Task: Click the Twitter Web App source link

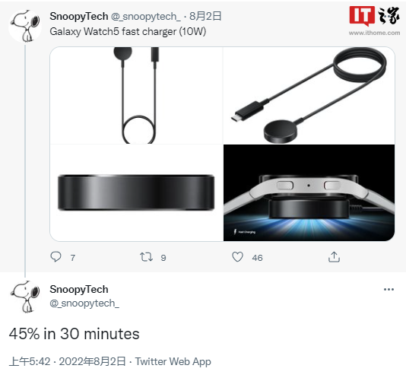Action: [173, 361]
